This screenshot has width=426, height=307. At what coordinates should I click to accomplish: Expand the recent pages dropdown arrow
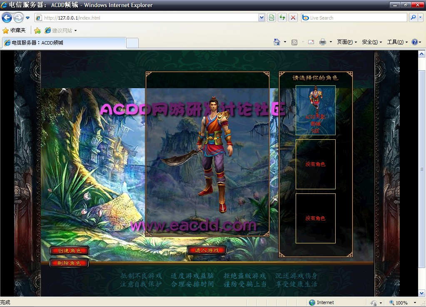(x=28, y=18)
